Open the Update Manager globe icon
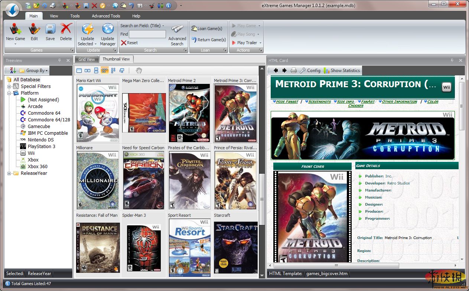This screenshot has width=469, height=291. point(108,29)
